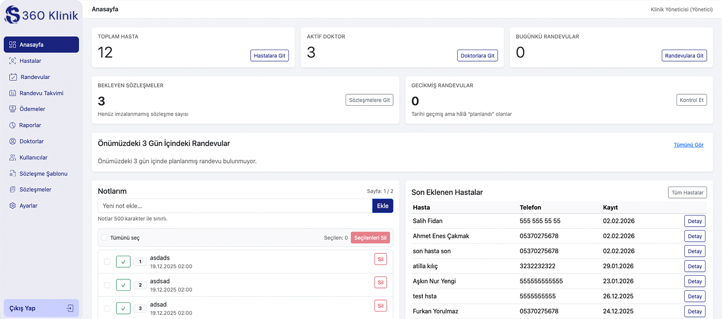The height and width of the screenshot is (319, 722).
Task: Follow the Tümünü Gör link
Action: (688, 145)
